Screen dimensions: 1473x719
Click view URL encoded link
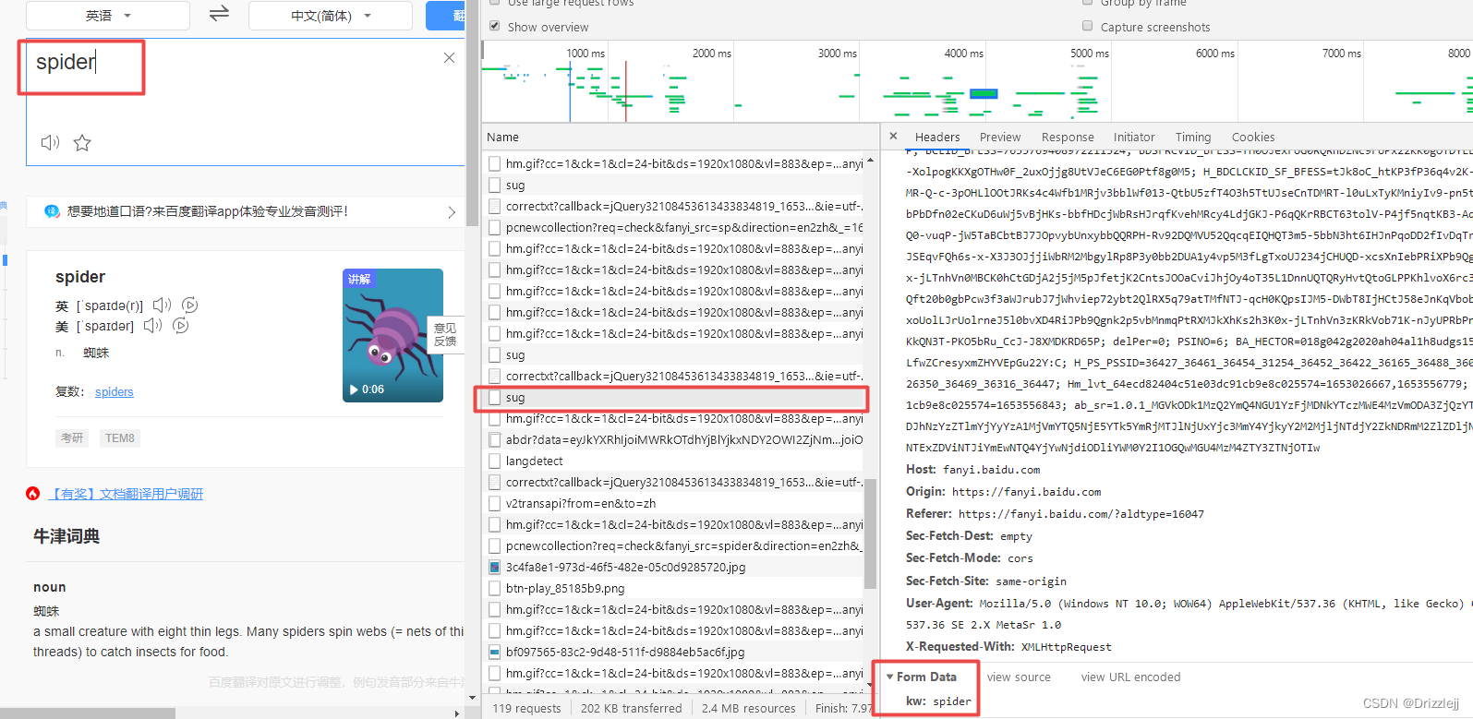[1130, 677]
